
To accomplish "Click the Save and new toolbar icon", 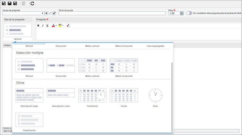I will click(x=4, y=3).
